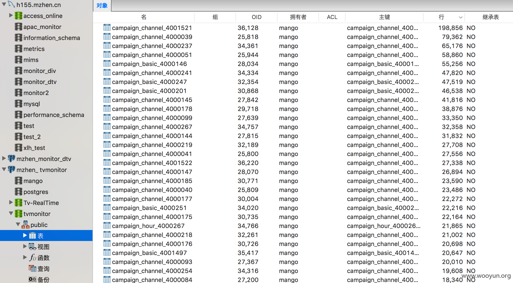Screen dimensions: 513x283
Task: Click the mzhen_monitor_dtv PostgreSQL elephant icon
Action: 11,158
